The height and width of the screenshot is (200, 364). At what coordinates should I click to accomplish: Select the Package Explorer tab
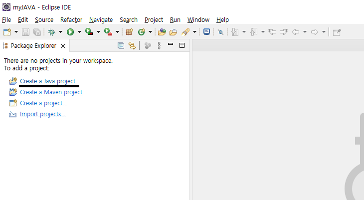click(33, 46)
